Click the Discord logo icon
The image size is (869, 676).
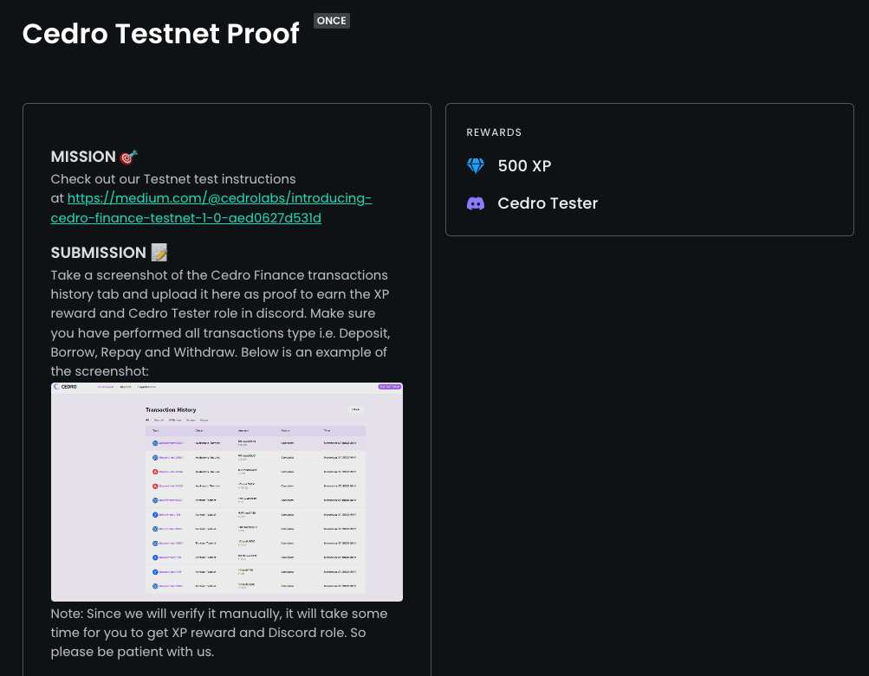(x=476, y=203)
